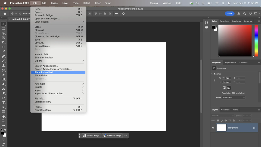261x147 pixels.
Task: Pick the Hand tool
Action: (3, 116)
